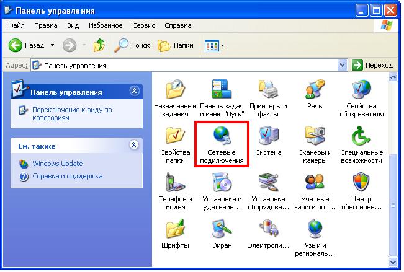Viewport: 404px width, 272px height.
Task: Open Установка и удаление программ icon
Action: pos(222,191)
